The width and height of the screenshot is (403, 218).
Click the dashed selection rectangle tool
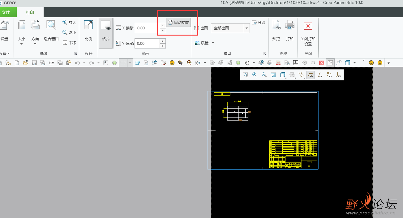coord(123,63)
